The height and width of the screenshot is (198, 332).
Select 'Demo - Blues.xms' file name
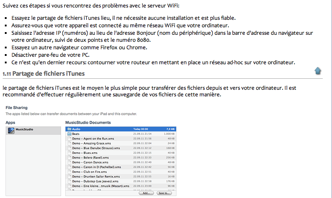(x=85, y=153)
